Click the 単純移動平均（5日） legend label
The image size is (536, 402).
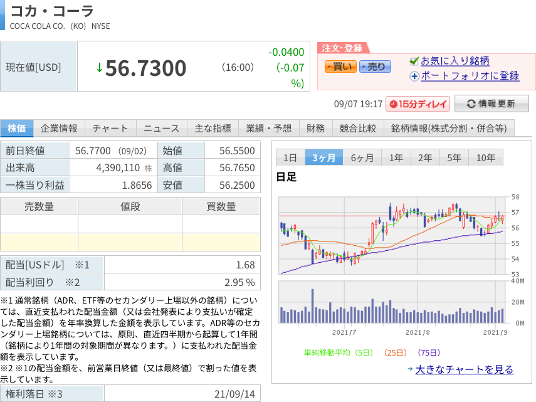tap(339, 353)
